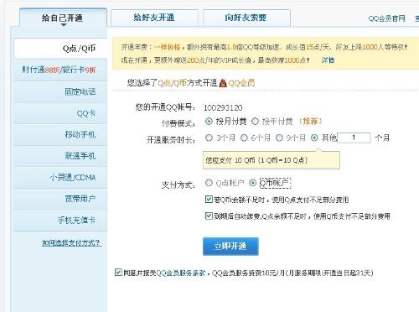Choose 联通手机 payment option
The width and height of the screenshot is (419, 312).
(x=60, y=156)
